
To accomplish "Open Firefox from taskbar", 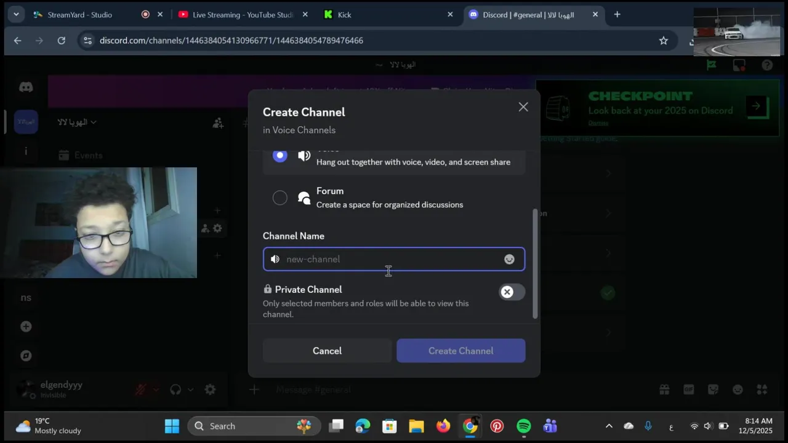I will (x=443, y=426).
